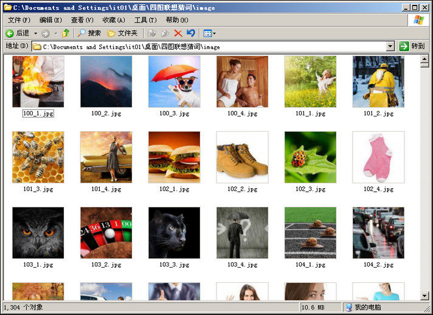Viewport: 433px width, 315px height.
Task: Click file name label 100_3.jpg
Action: click(x=175, y=113)
